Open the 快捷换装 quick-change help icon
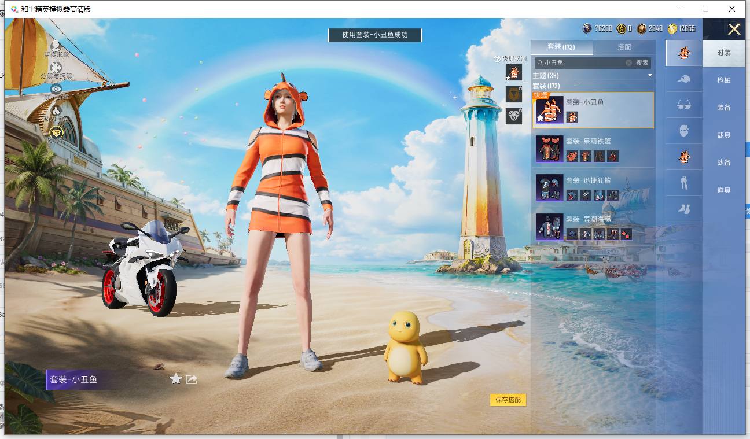The height and width of the screenshot is (439, 750). 497,59
